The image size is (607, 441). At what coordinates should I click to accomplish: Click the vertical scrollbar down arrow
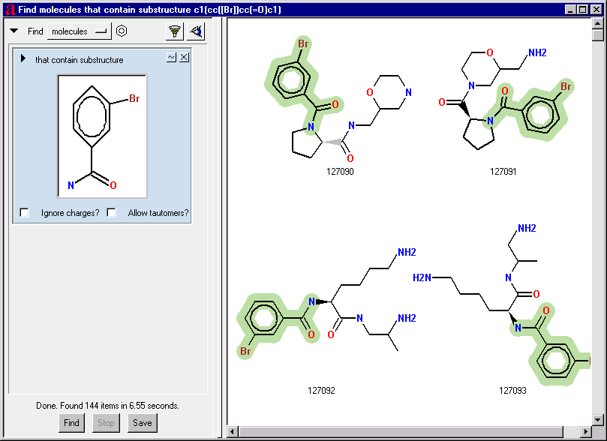click(598, 419)
